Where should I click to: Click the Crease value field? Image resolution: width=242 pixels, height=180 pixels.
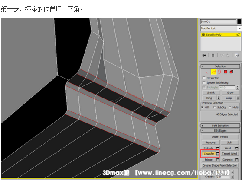click(x=223, y=177)
